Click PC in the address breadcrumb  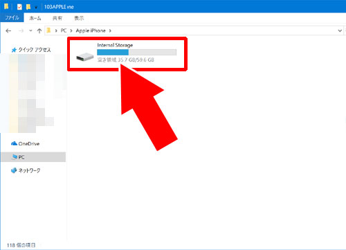click(x=64, y=30)
